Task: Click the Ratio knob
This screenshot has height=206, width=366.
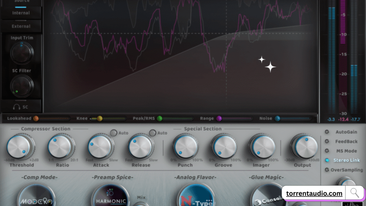Action: 60,147
